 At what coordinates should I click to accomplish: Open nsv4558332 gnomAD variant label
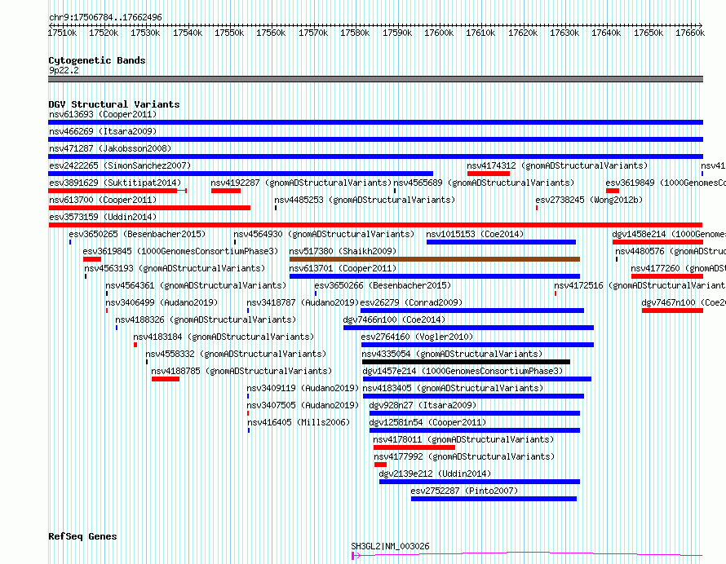click(x=236, y=354)
